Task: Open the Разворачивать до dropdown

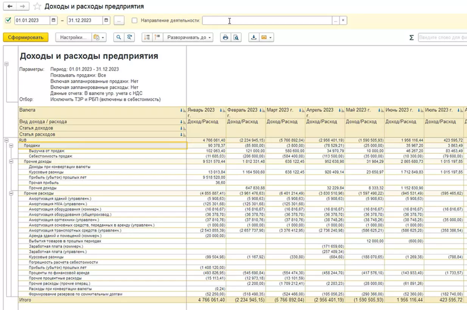Action: 189,37
